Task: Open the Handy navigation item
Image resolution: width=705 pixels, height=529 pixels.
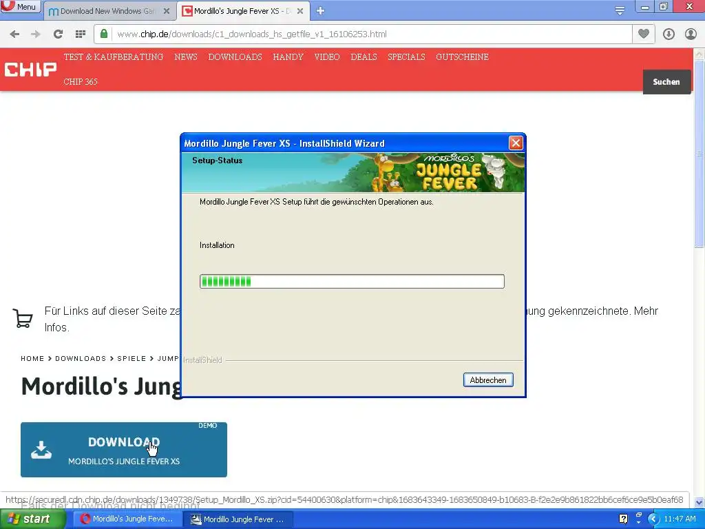Action: click(288, 56)
